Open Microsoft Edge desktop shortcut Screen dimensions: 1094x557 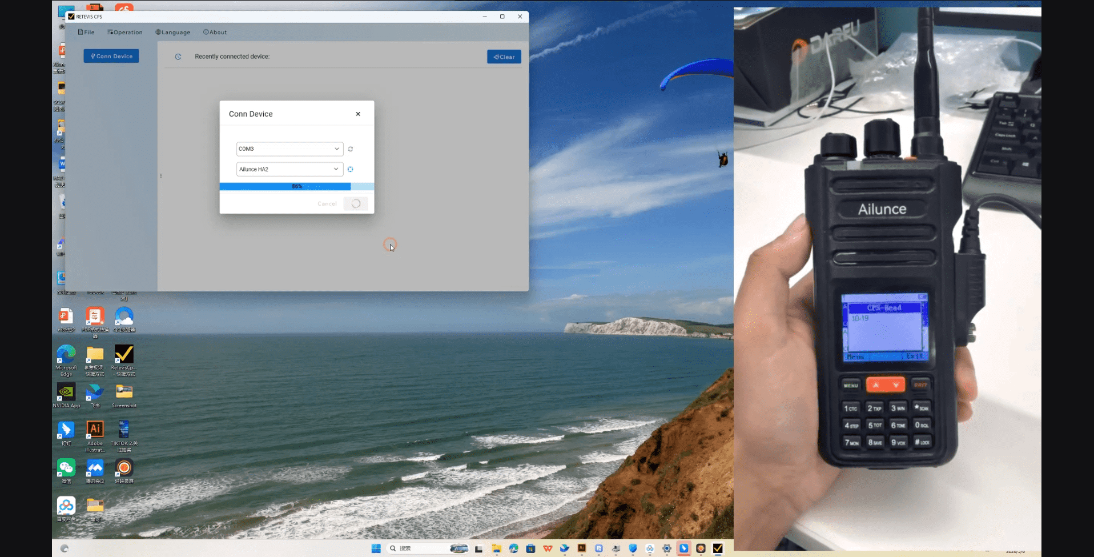click(66, 360)
